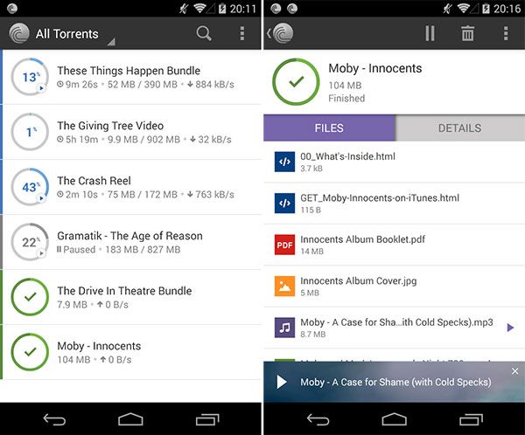The image size is (525, 435).
Task: Select Moby - A Case for Sha...mp3 file name
Action: 396,322
